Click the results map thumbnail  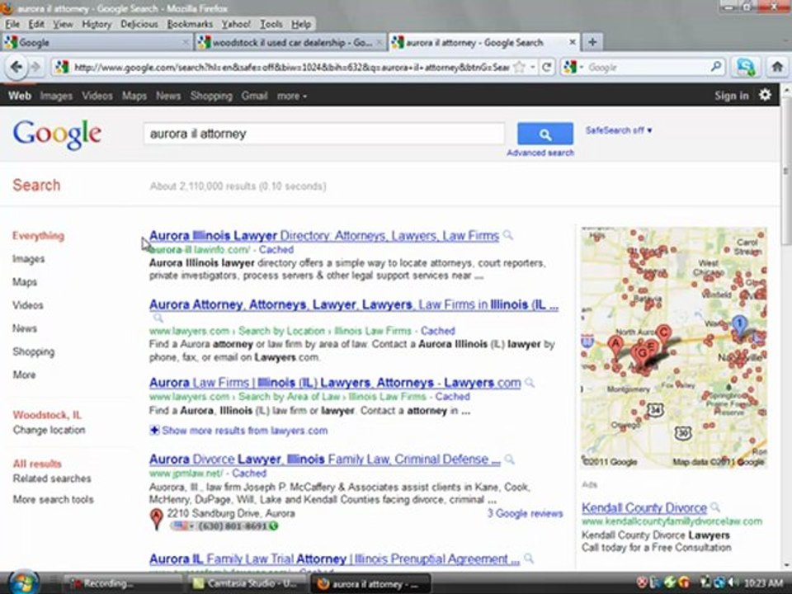[x=674, y=347]
